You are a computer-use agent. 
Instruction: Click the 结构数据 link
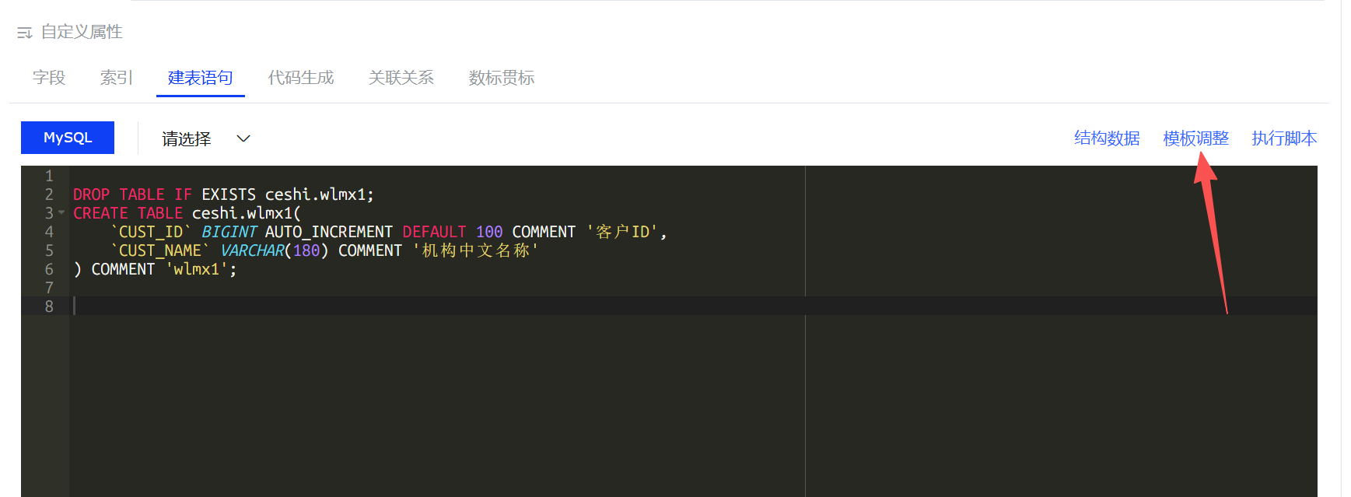pos(1107,138)
